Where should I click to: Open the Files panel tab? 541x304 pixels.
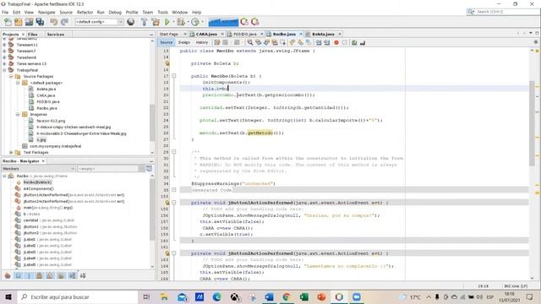(32, 35)
